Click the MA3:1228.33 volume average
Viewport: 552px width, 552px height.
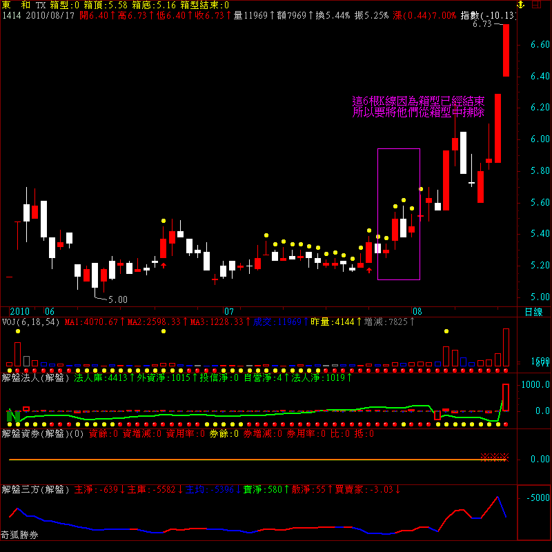217,322
